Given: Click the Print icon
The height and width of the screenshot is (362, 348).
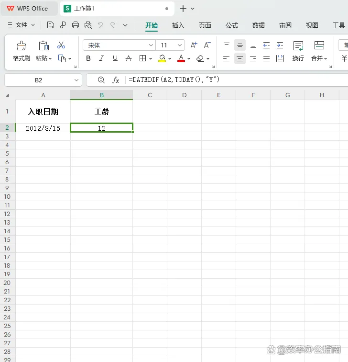Looking at the screenshot, I should pos(76,25).
